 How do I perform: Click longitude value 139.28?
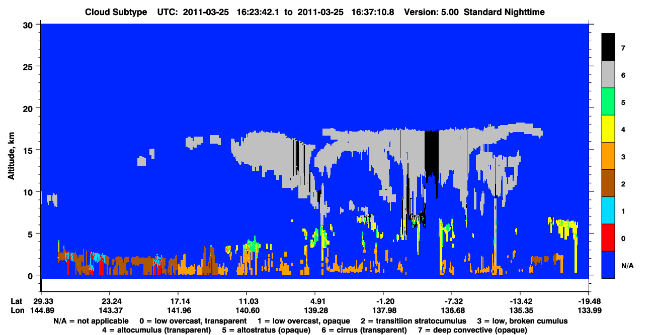click(315, 310)
